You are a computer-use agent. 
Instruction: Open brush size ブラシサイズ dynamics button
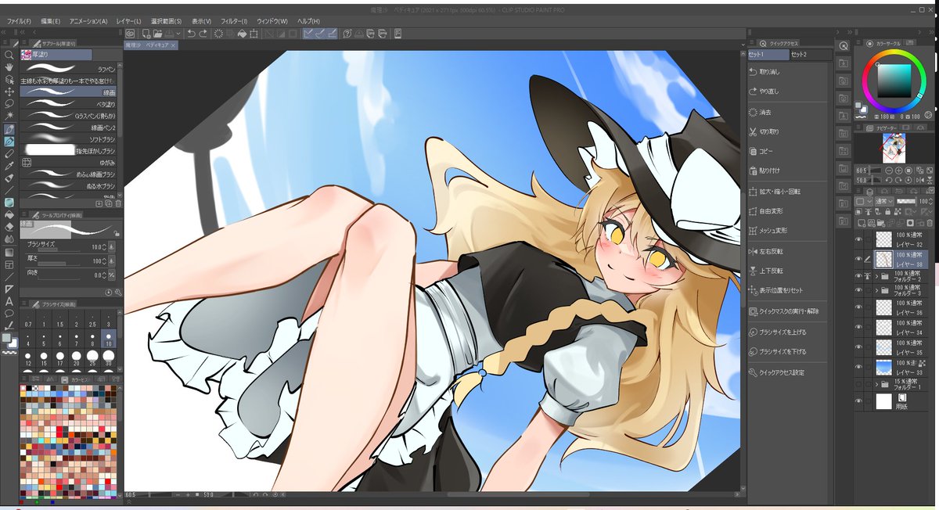pos(111,246)
